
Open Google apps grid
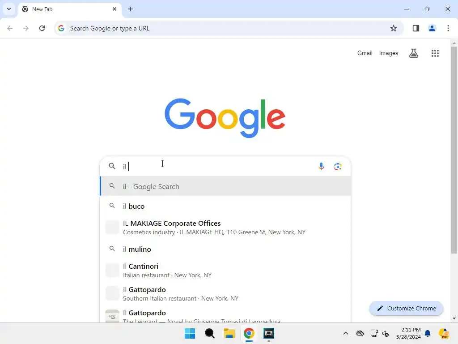435,53
